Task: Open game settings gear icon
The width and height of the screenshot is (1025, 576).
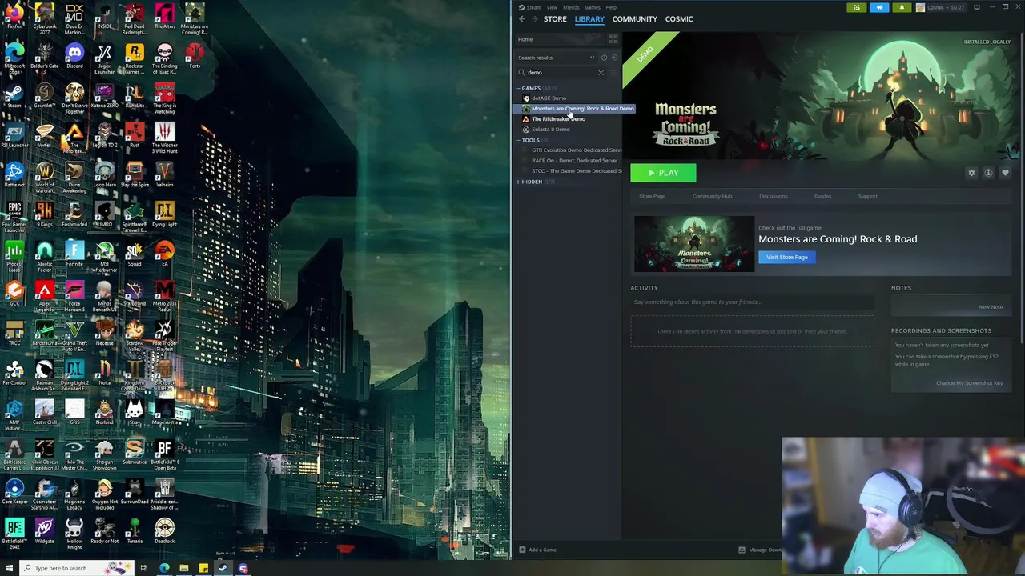Action: 971,173
